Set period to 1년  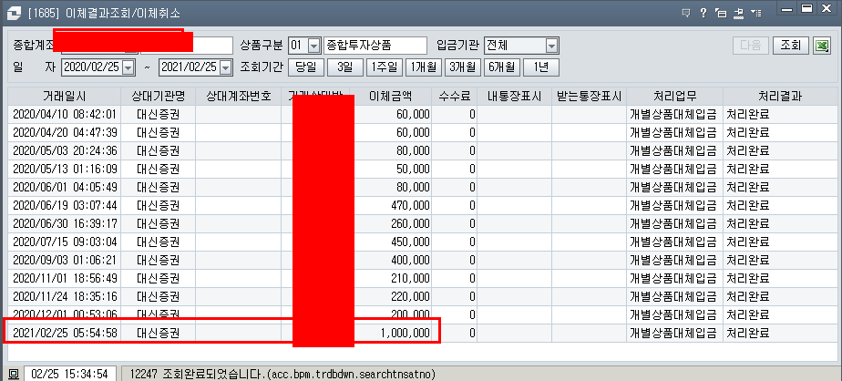point(541,67)
